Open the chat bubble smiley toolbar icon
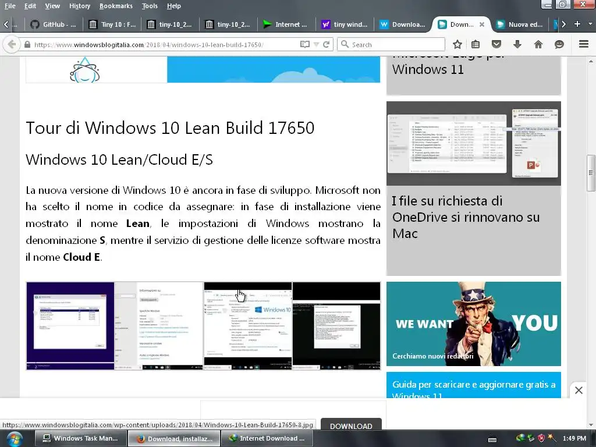 [559, 44]
